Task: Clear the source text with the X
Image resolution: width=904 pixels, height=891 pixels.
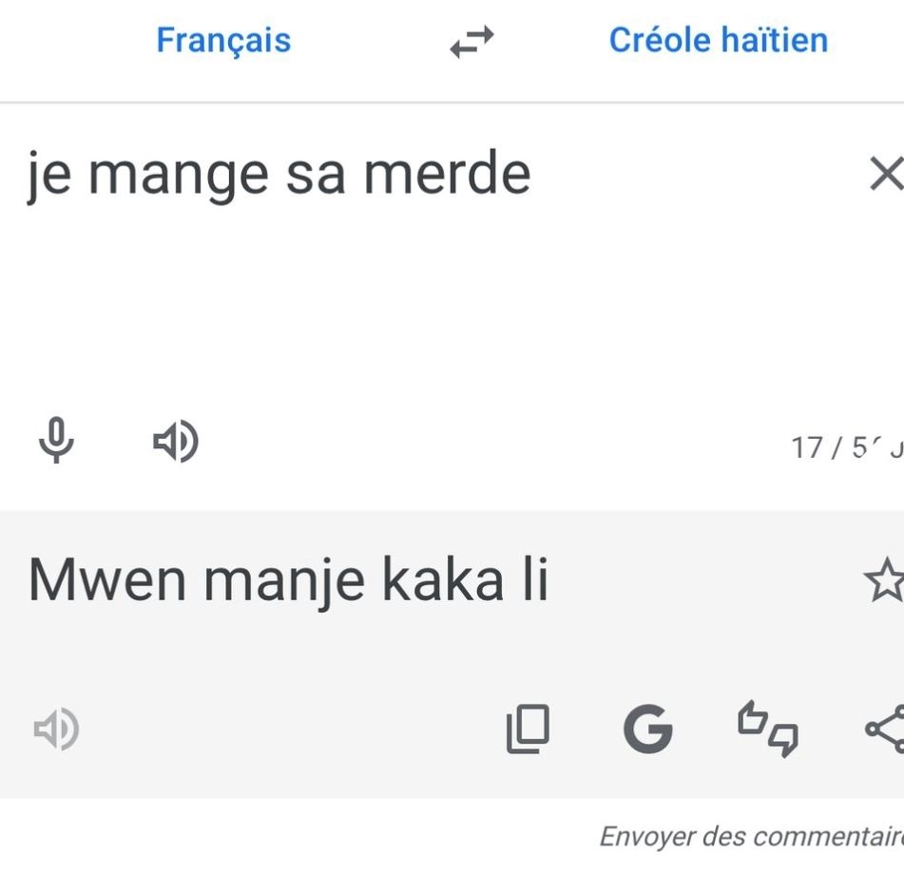Action: (887, 174)
